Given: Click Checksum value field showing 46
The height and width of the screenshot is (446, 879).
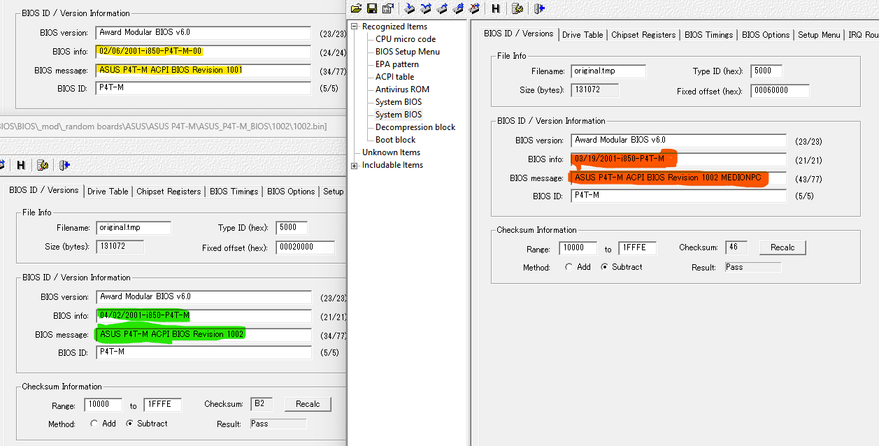Looking at the screenshot, I should [736, 247].
